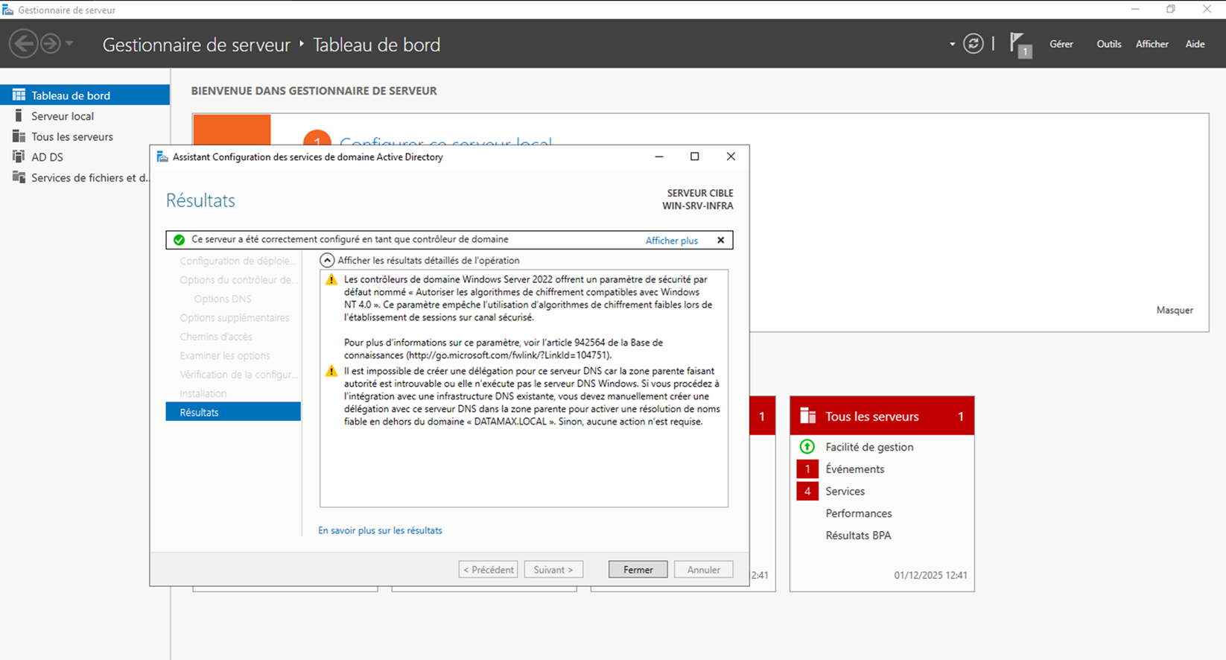Select the Options supplémentaires wizard step

(233, 317)
